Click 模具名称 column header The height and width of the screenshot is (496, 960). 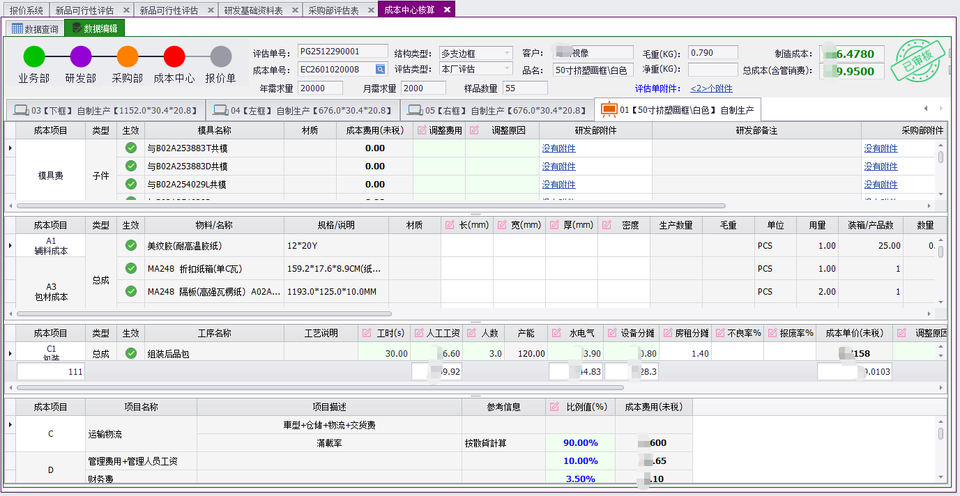pyautogui.click(x=214, y=130)
